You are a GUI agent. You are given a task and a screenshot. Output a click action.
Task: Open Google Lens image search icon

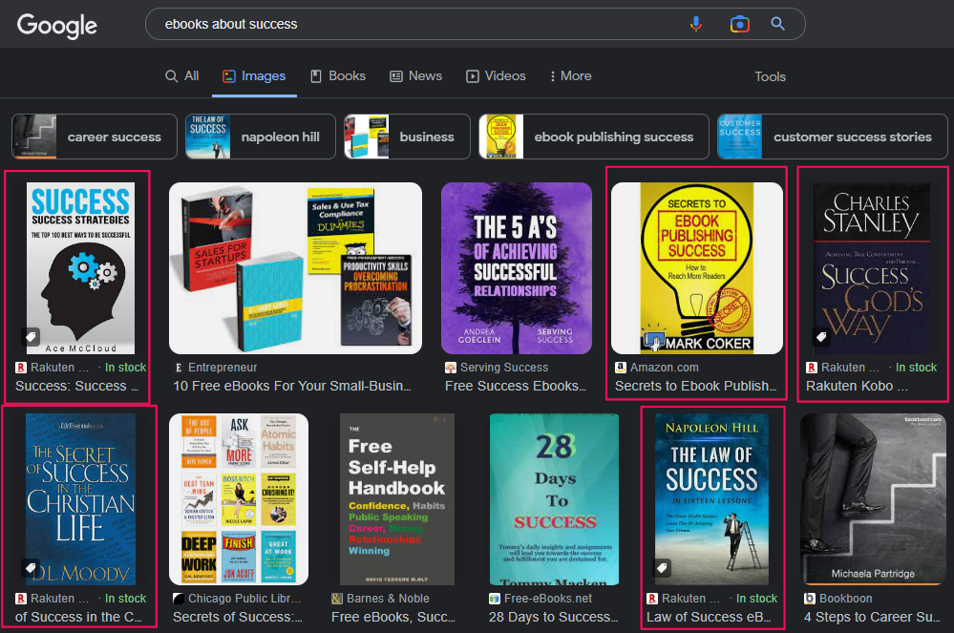coord(739,24)
